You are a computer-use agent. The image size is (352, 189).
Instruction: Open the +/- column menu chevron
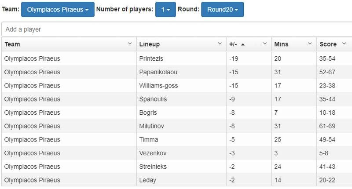(265, 44)
